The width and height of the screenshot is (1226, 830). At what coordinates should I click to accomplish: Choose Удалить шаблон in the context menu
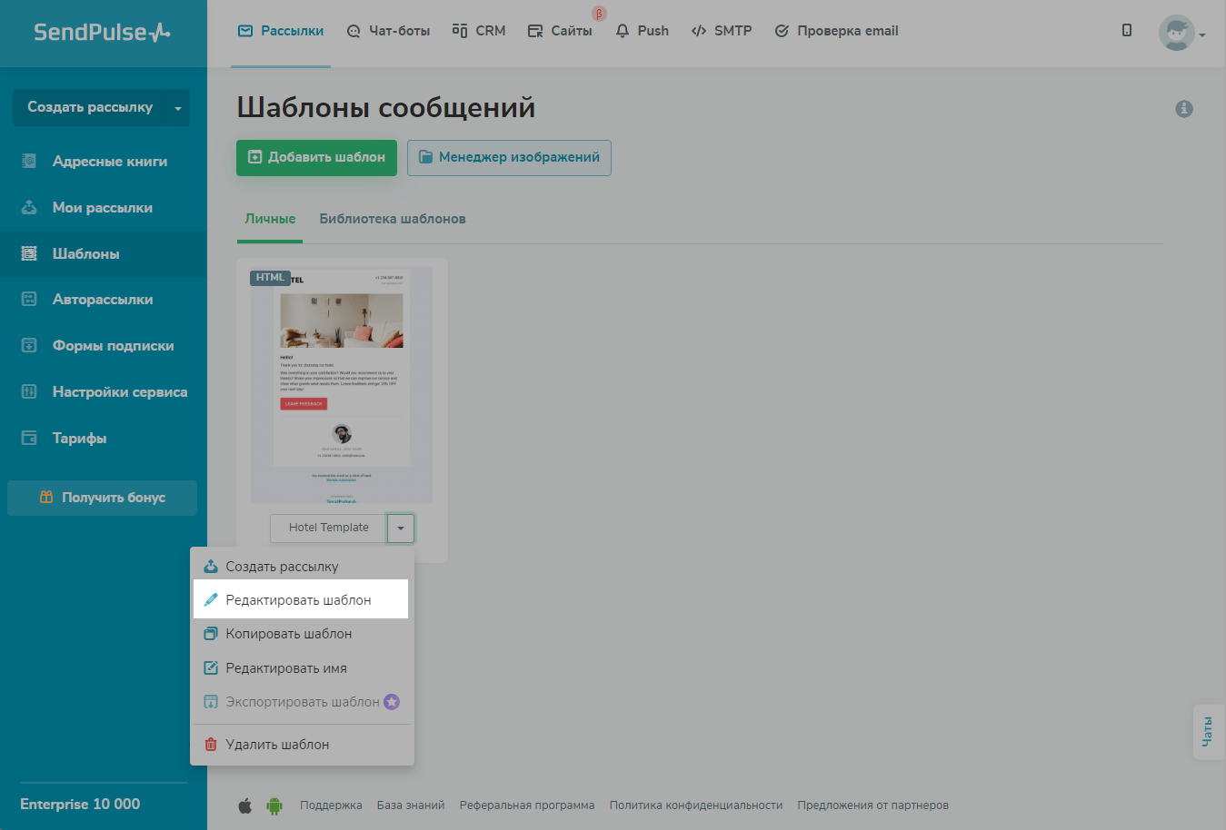point(277,745)
